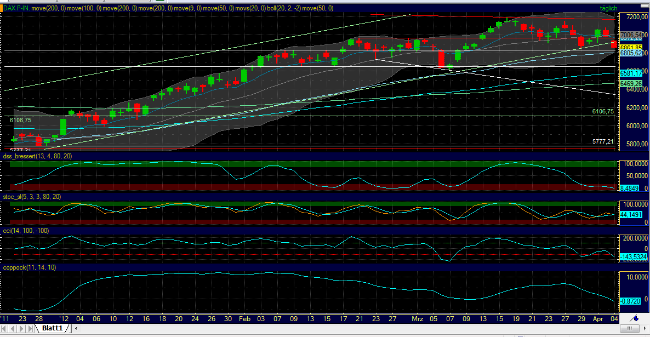Click the previous-sheet arrow icon
650x337 pixels.
coord(13,328)
